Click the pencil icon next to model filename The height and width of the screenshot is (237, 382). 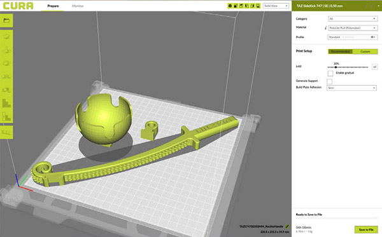pos(287,226)
